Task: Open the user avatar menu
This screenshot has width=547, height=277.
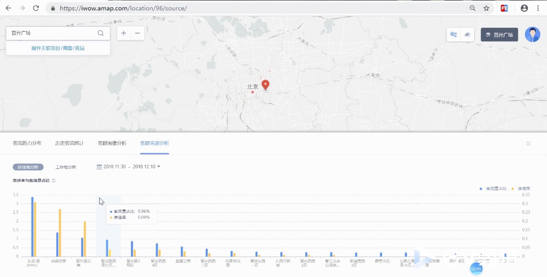Action: click(532, 35)
